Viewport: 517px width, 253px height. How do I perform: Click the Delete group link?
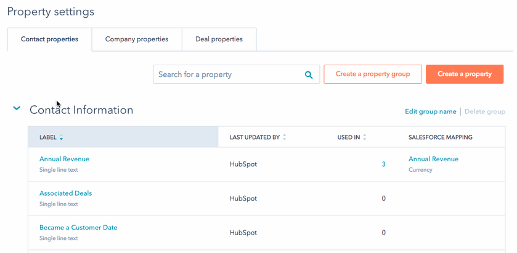(x=485, y=111)
